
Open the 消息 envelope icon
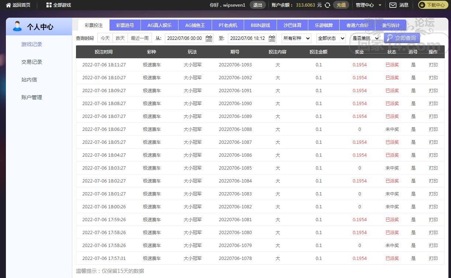[x=393, y=5]
